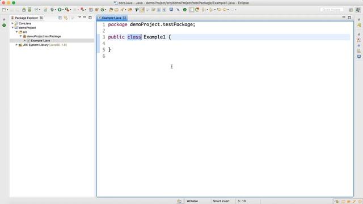The height and width of the screenshot is (204, 363).
Task: Toggle Link with Editor in Package Explorer
Action: tap(66, 18)
